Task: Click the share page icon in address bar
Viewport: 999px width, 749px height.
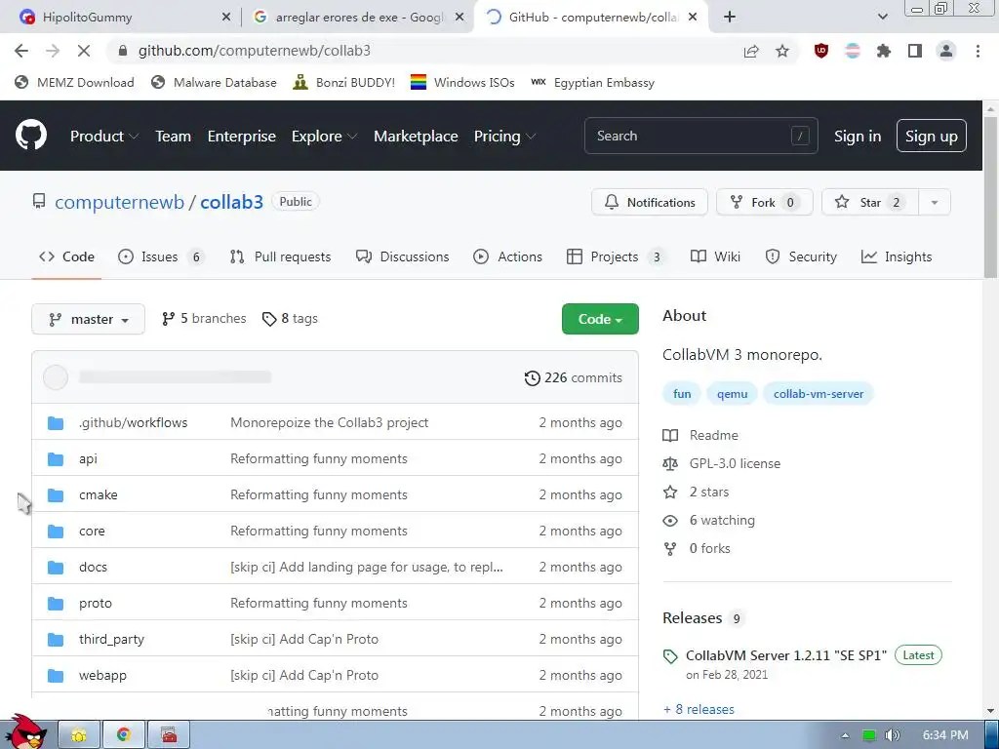Action: pyautogui.click(x=751, y=51)
